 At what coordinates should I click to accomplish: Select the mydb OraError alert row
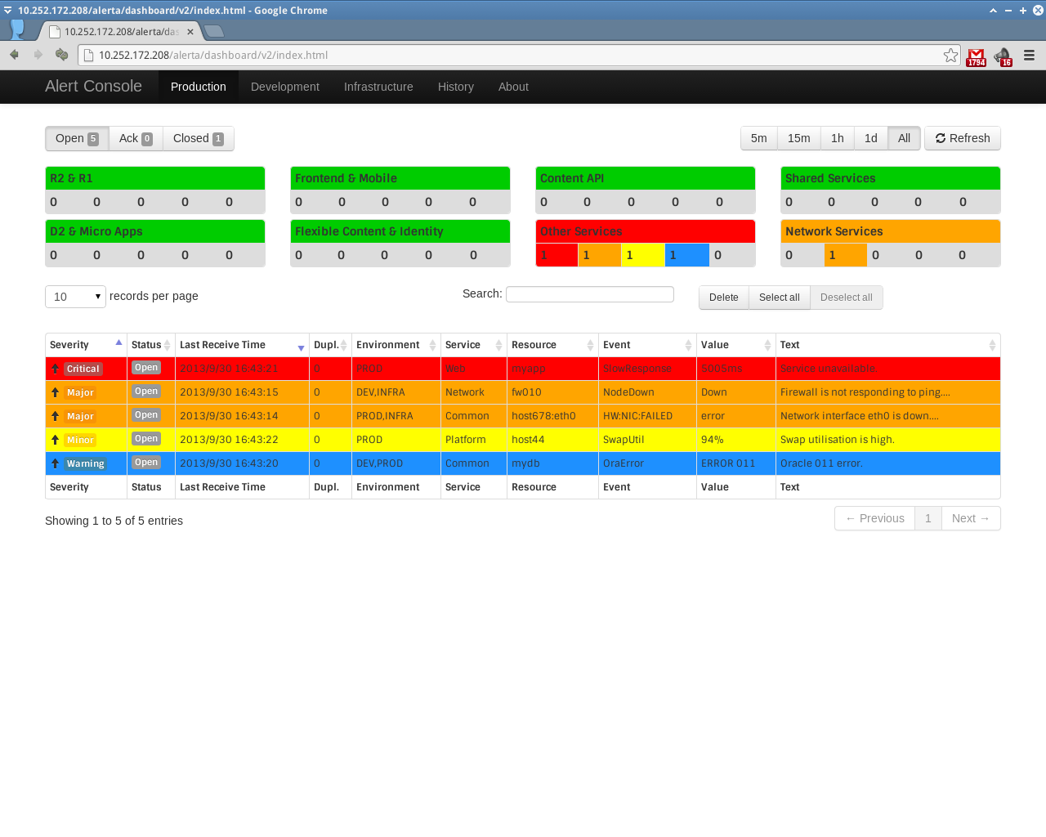point(523,463)
